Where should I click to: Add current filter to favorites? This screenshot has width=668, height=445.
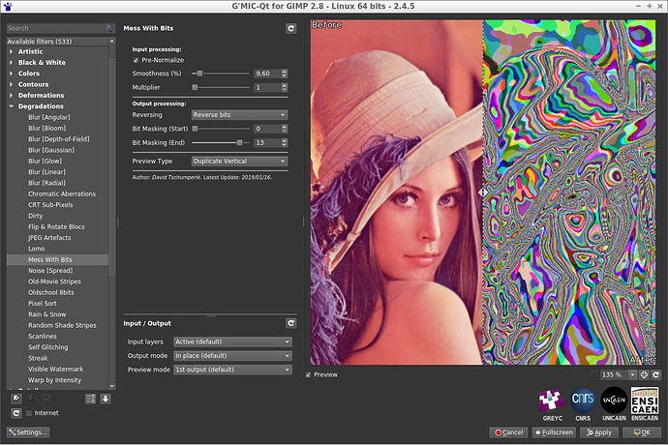pyautogui.click(x=16, y=399)
